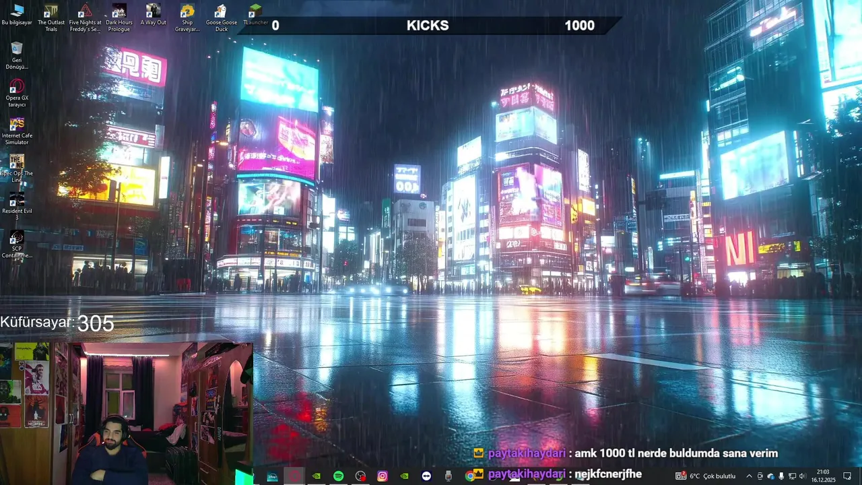This screenshot has width=862, height=485.
Task: Select Resident Evil 3 desktop shortcut
Action: coord(17,206)
